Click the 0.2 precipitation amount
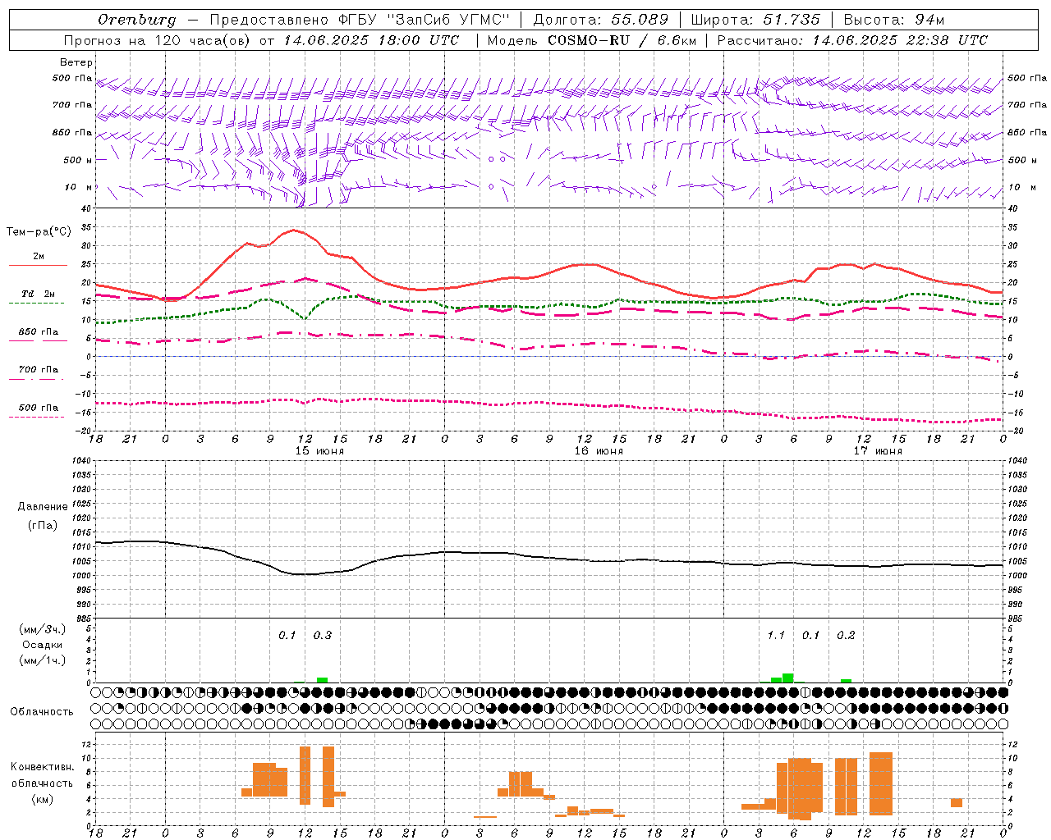1051x840 pixels. click(846, 635)
